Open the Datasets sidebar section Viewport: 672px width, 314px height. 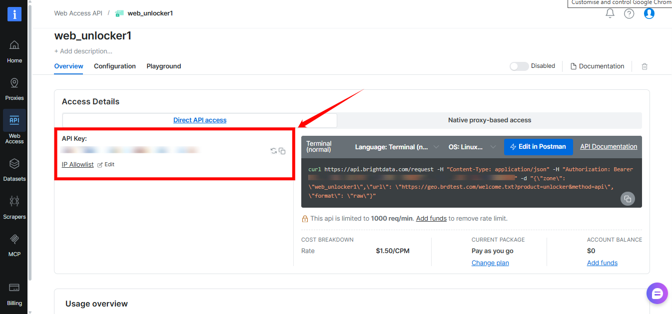point(14,171)
